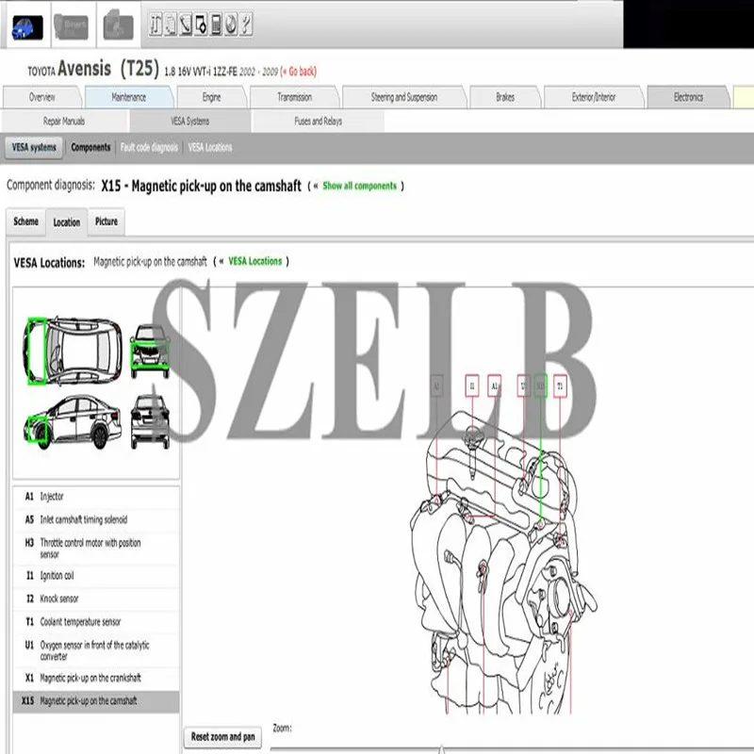Open the Fuses and Relays sub-tab

tap(318, 122)
